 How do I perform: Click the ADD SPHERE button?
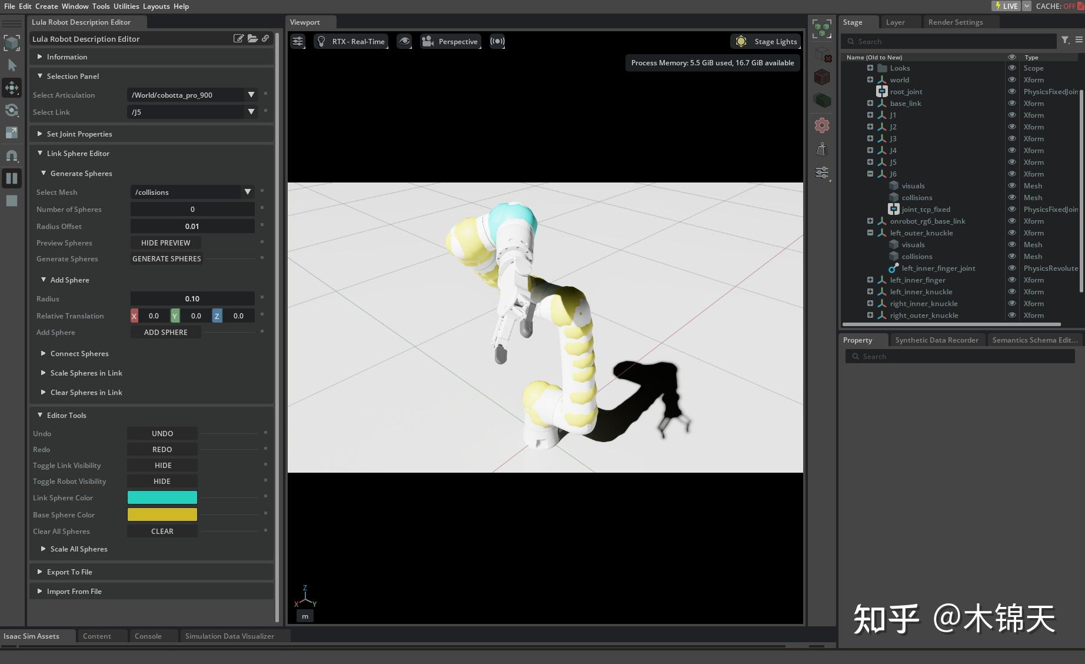165,332
